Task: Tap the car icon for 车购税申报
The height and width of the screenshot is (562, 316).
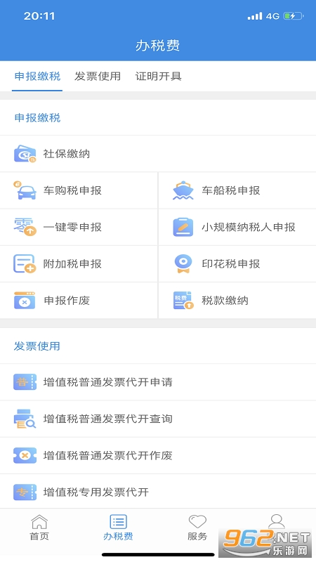Action: tap(25, 190)
